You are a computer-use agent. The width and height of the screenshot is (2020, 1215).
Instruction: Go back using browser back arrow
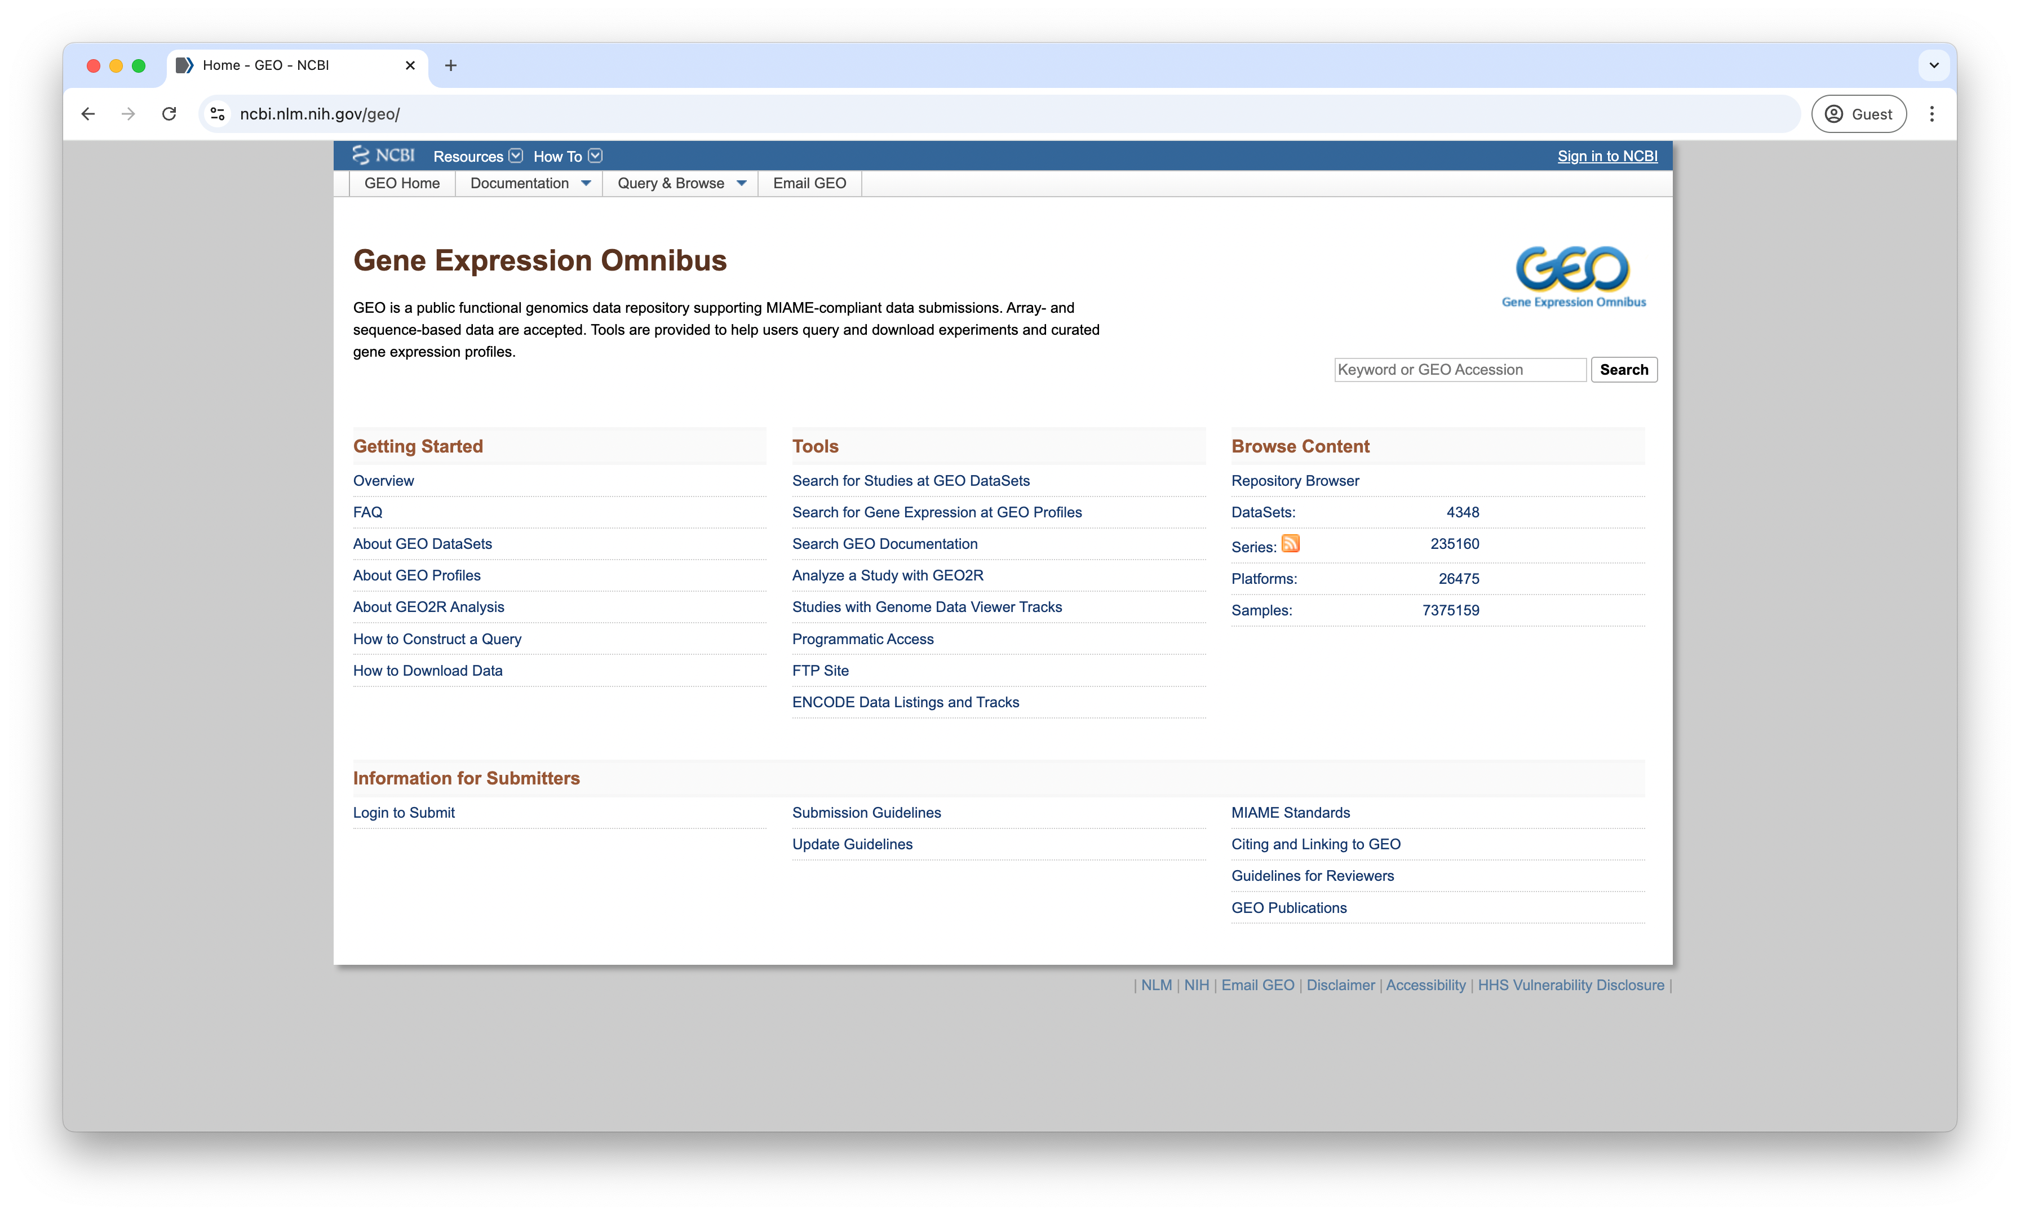pyautogui.click(x=88, y=114)
